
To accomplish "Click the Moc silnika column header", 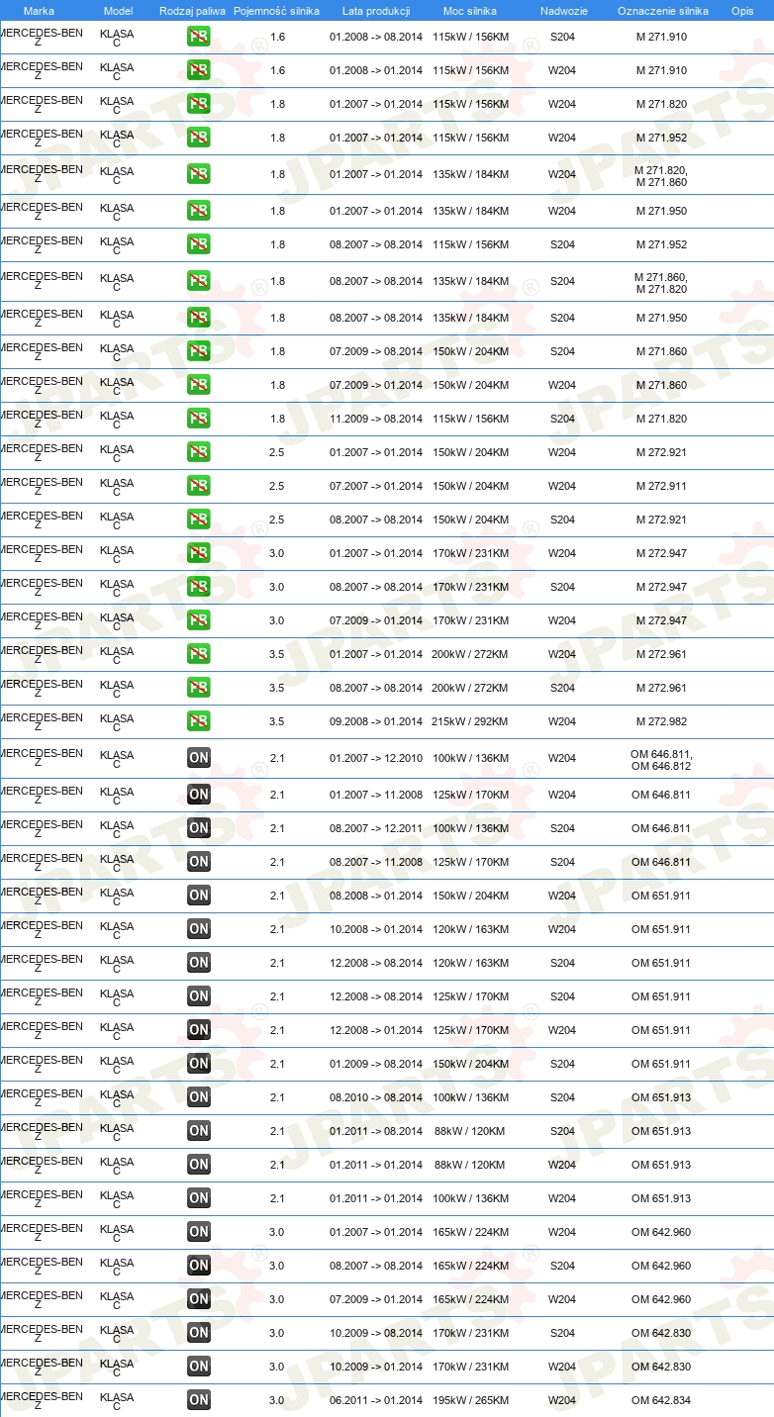I will (x=470, y=11).
